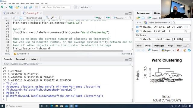193x108 pixels.
Task: Open the Global Environment dropdown
Action: [157, 22]
